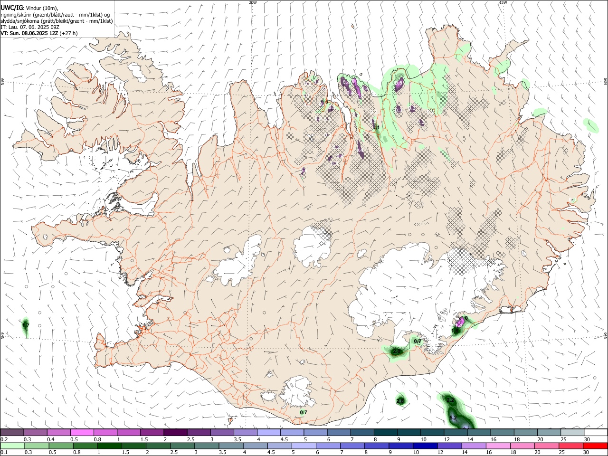Click lower legend bright red swatch at 30
The image size is (608, 456).
click(x=595, y=446)
